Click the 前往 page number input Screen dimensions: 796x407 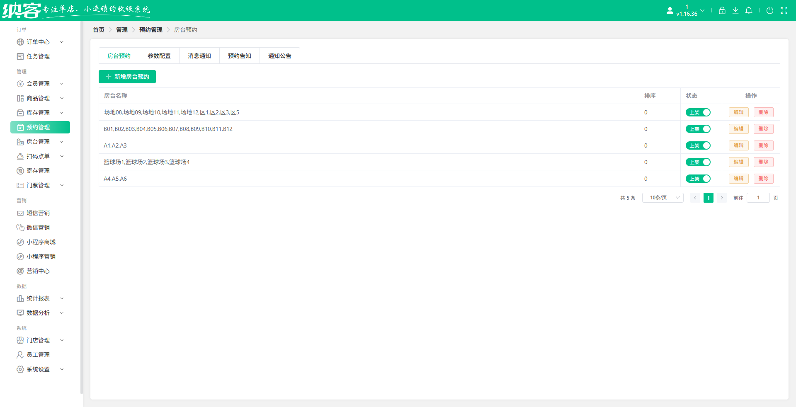(x=758, y=198)
